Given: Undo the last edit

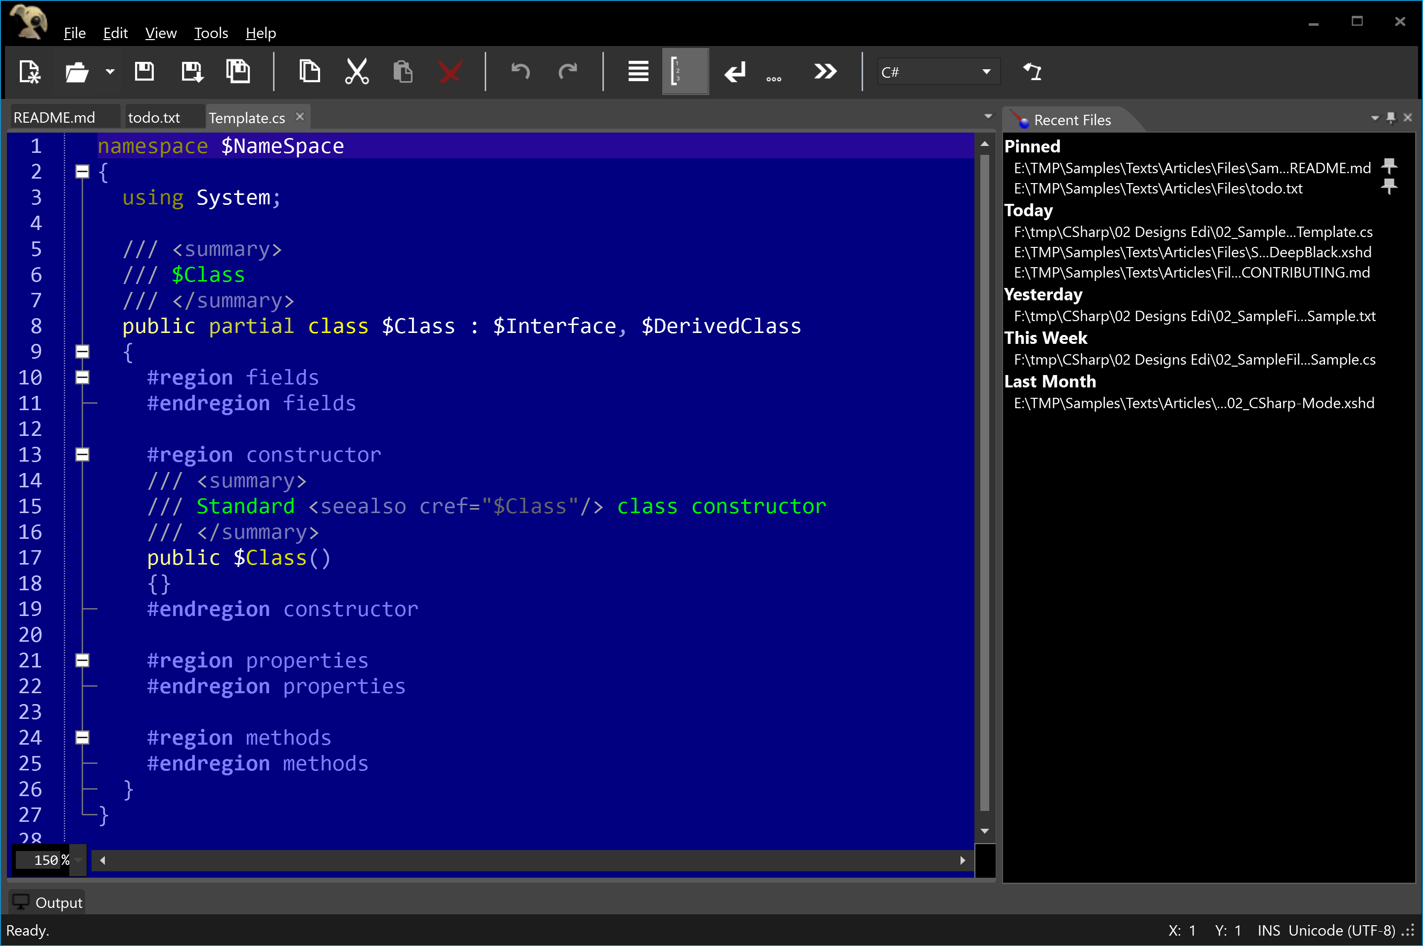Looking at the screenshot, I should [520, 72].
